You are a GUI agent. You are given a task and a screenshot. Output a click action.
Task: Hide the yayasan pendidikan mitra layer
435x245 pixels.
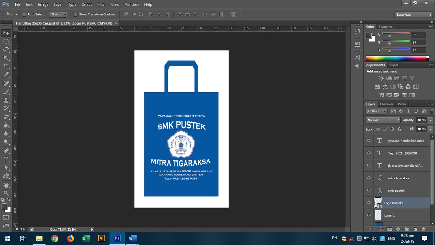[369, 141]
